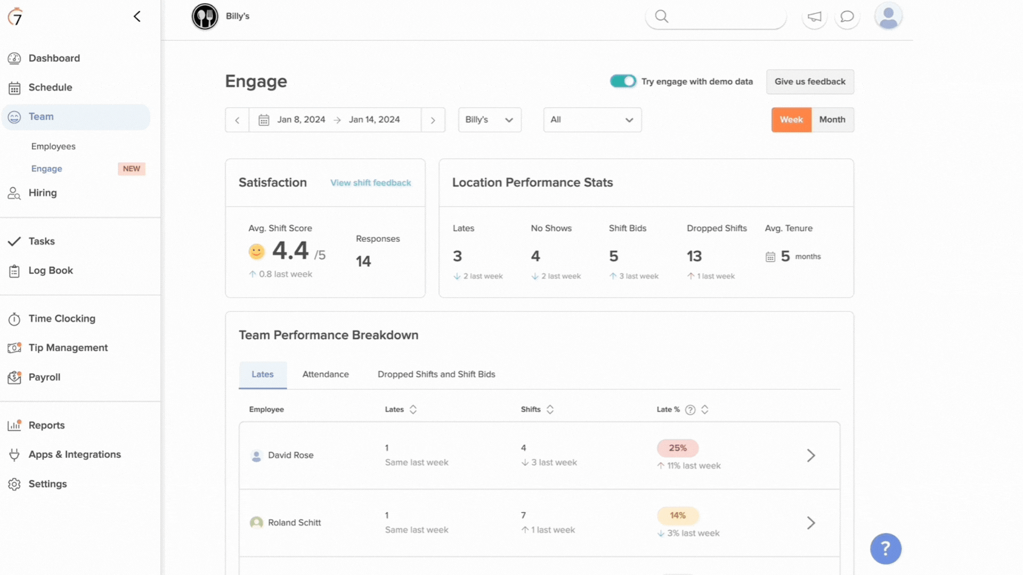Image resolution: width=1023 pixels, height=575 pixels.
Task: Click the user profile avatar
Action: [888, 17]
